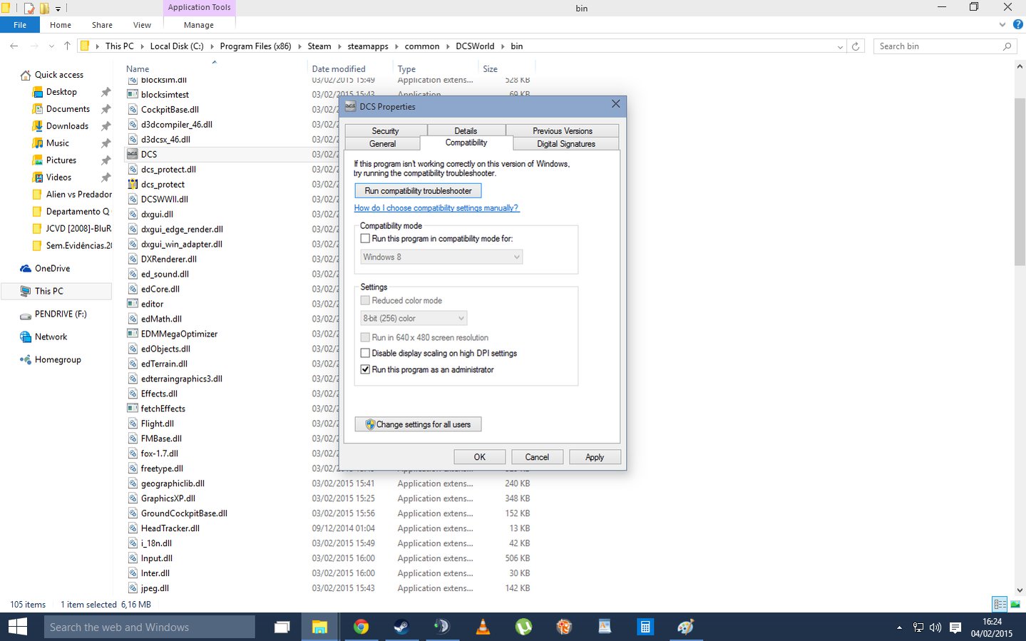Select the DCS application file
Viewport: 1026px width, 641px height.
[x=149, y=154]
